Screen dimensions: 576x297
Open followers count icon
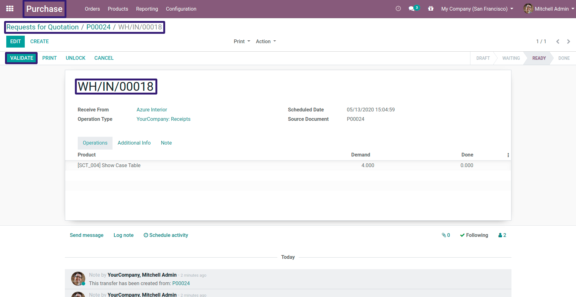(502, 235)
